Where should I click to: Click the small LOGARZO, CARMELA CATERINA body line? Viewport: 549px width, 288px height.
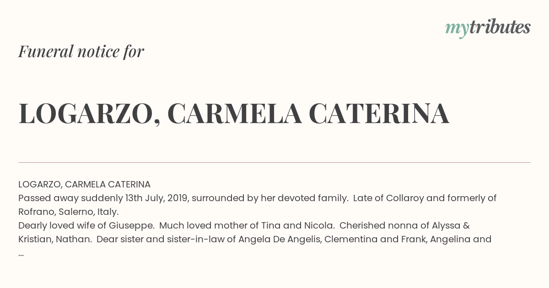click(x=84, y=184)
